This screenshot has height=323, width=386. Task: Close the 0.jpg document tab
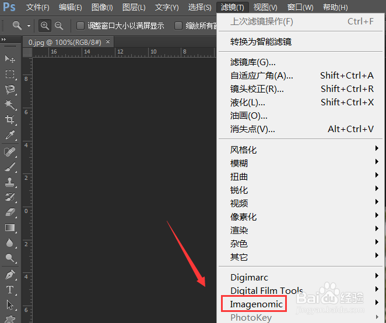(108, 42)
